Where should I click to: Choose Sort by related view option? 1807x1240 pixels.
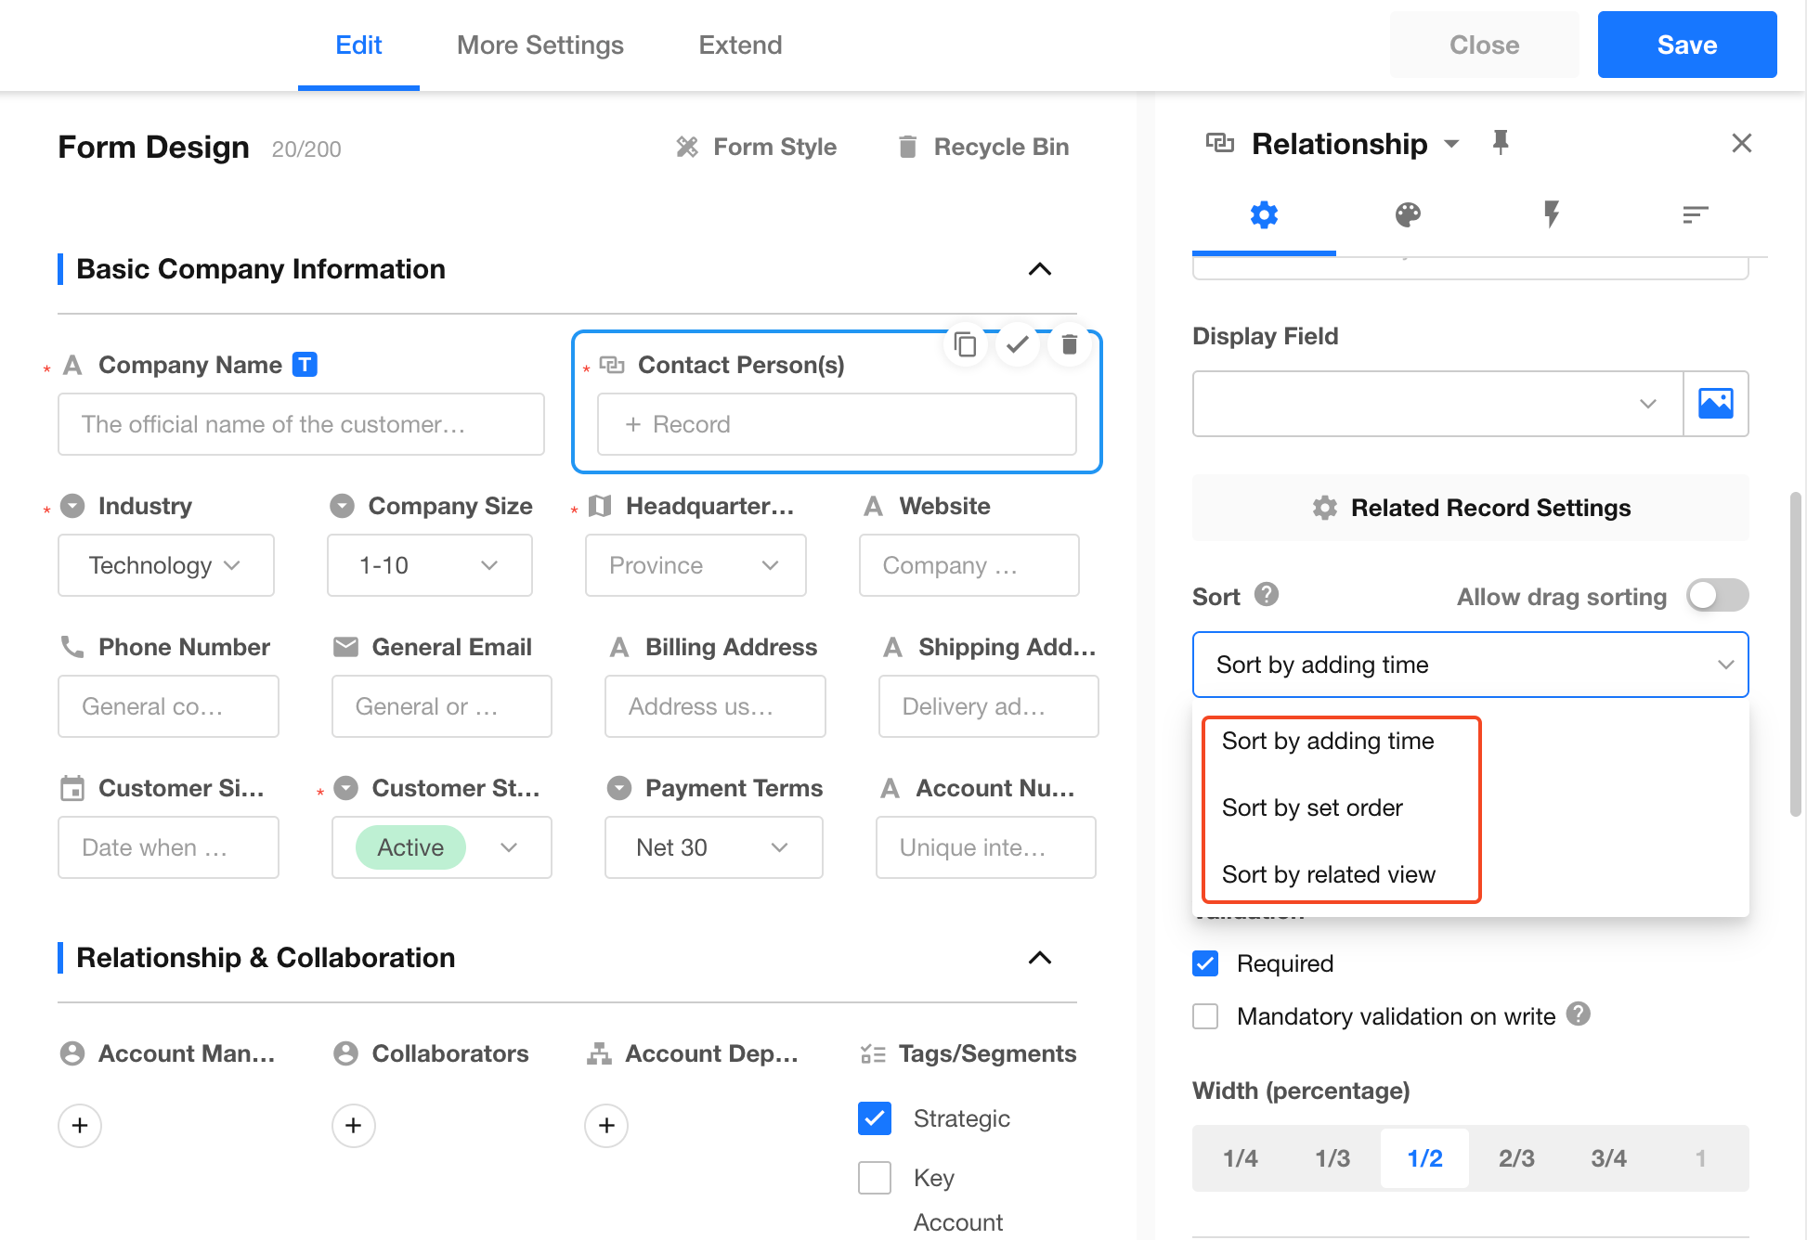tap(1329, 874)
